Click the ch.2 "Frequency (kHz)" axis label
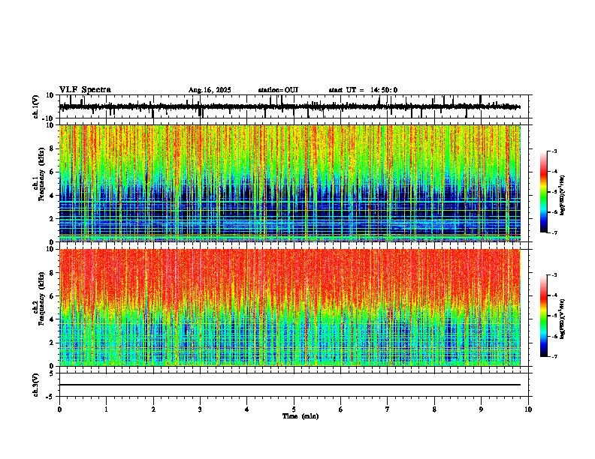 [x=41, y=298]
